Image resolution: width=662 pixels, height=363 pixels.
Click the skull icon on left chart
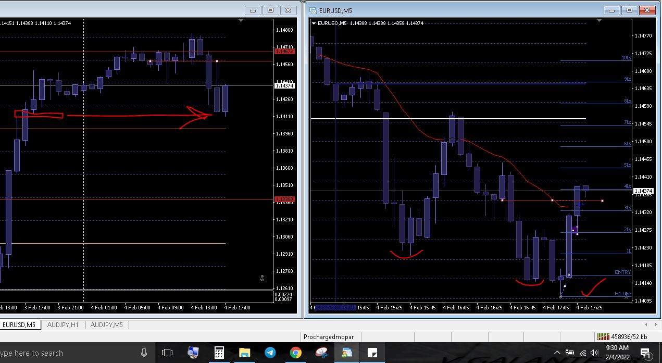(262, 279)
